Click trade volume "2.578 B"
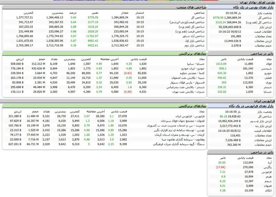Screen dimensions: 276x197 tap(236, 46)
